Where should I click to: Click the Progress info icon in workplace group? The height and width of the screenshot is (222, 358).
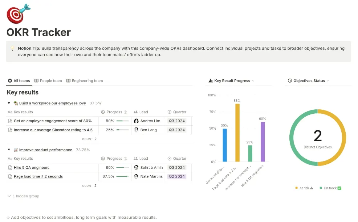125,112
